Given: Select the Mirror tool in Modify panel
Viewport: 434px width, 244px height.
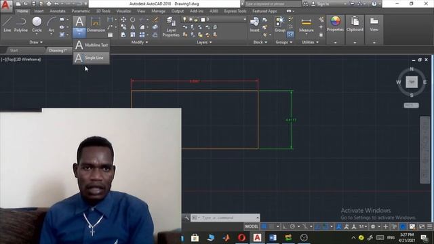Looking at the screenshot, I should (133, 27).
